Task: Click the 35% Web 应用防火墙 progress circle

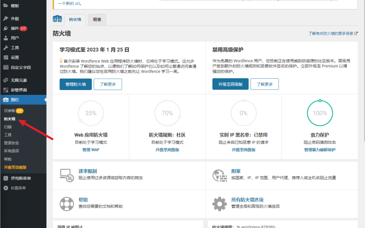Action: [91, 113]
